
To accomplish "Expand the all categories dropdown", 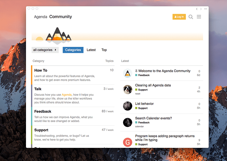I will [45, 50].
